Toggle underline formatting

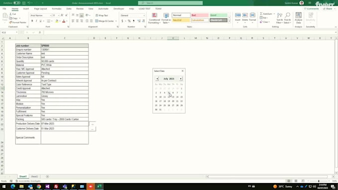coord(40,21)
